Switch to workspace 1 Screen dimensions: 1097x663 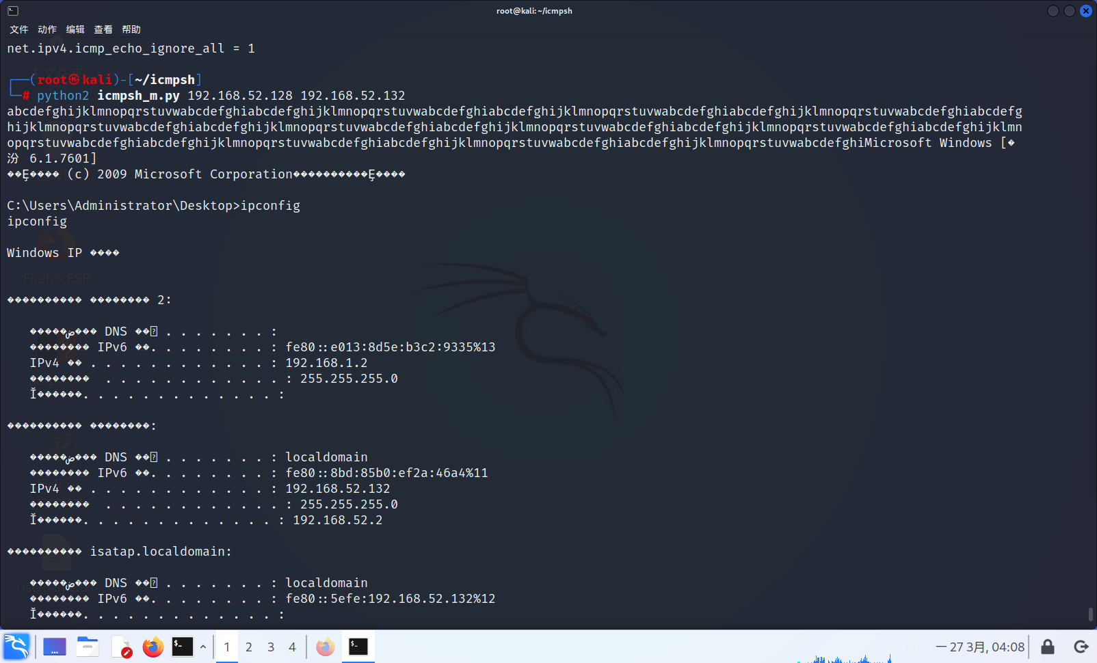(227, 647)
